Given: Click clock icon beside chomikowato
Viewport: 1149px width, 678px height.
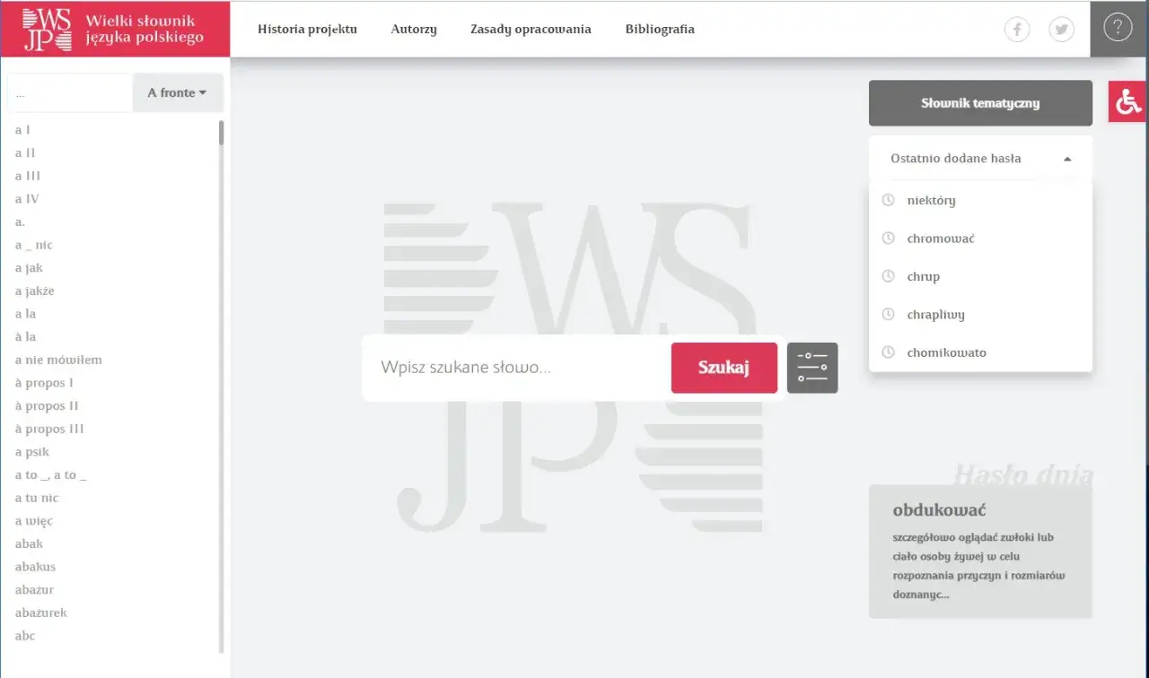Looking at the screenshot, I should point(889,352).
